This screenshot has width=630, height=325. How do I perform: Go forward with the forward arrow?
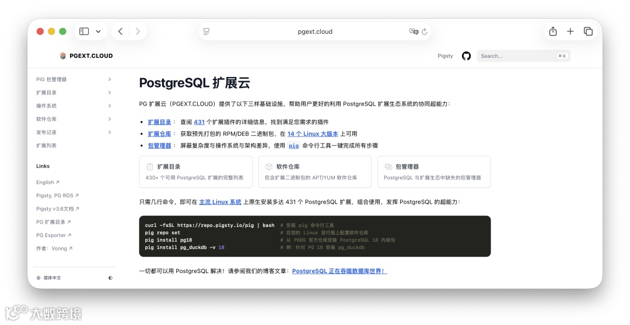point(138,32)
